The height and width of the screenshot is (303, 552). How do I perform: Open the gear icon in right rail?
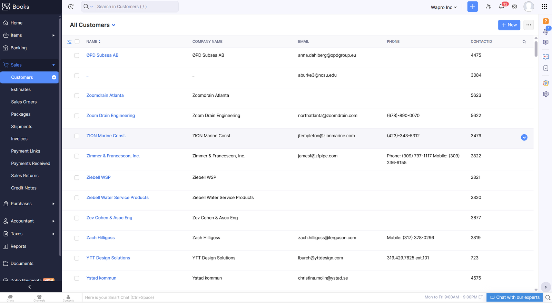tap(546, 94)
